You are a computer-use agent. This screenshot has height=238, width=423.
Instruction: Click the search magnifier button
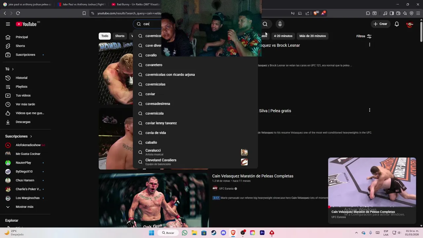click(265, 24)
